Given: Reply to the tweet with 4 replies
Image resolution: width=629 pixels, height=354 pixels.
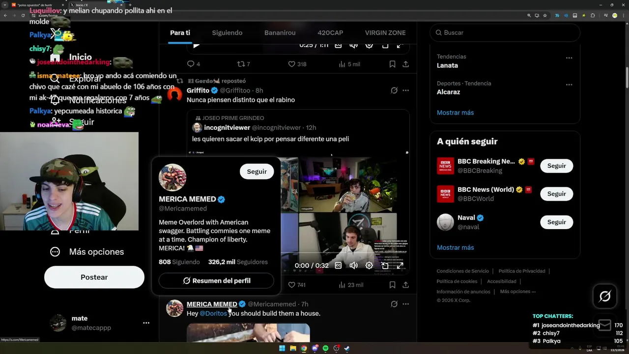Looking at the screenshot, I should (x=194, y=64).
